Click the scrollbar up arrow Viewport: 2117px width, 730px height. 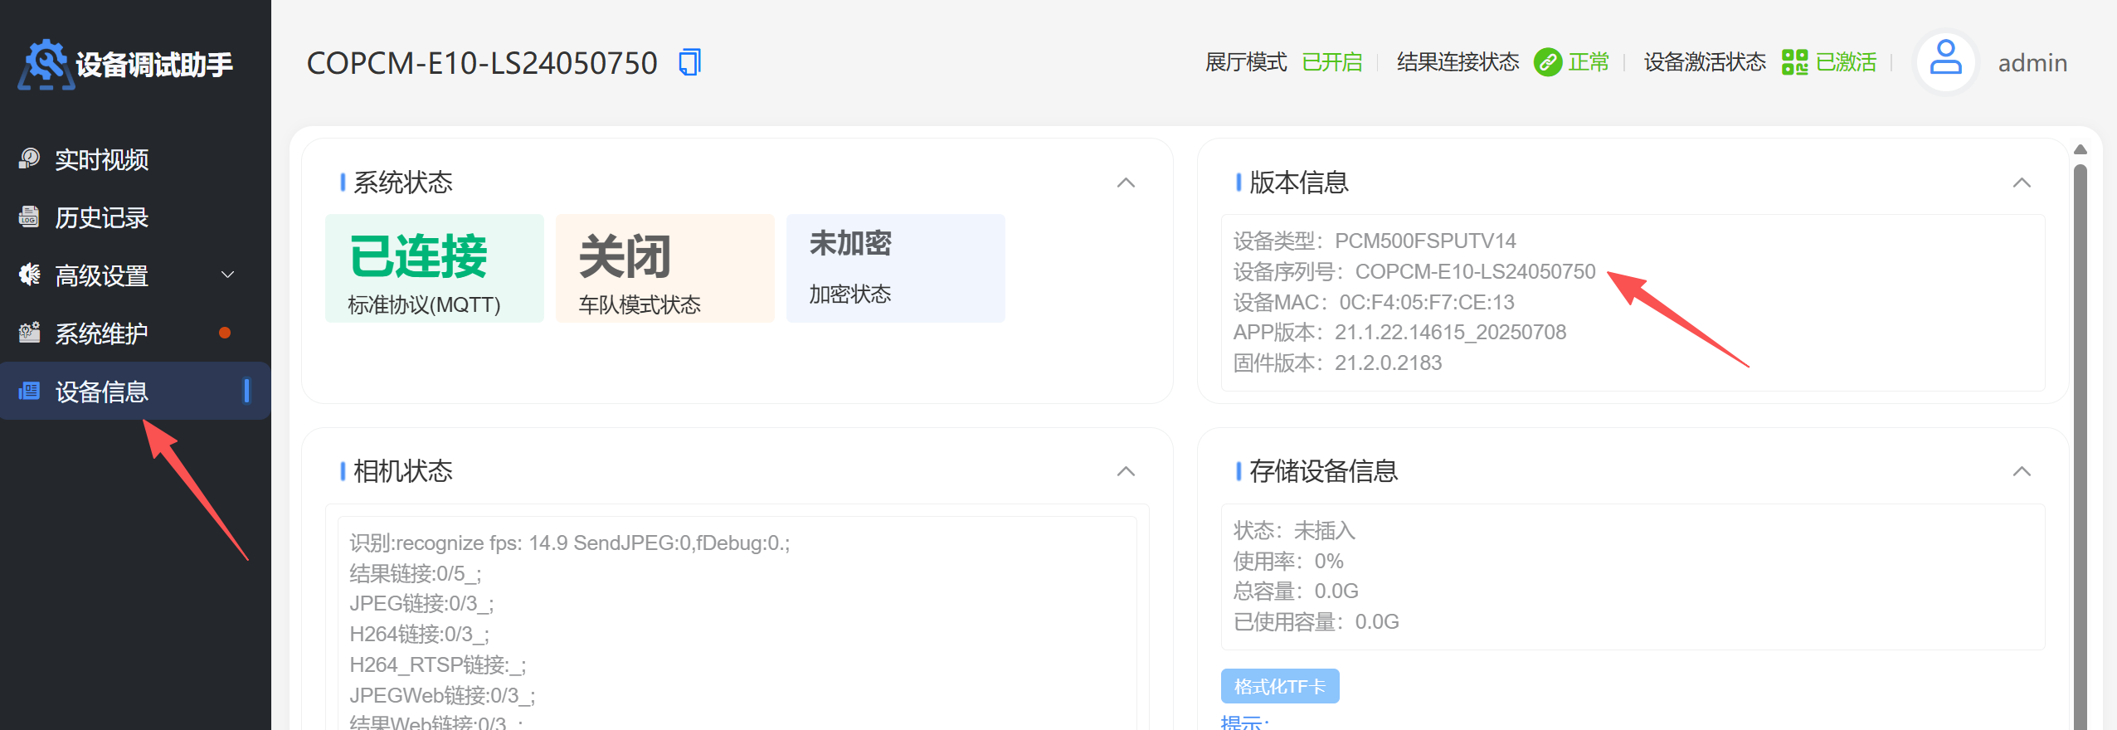coord(2080,149)
